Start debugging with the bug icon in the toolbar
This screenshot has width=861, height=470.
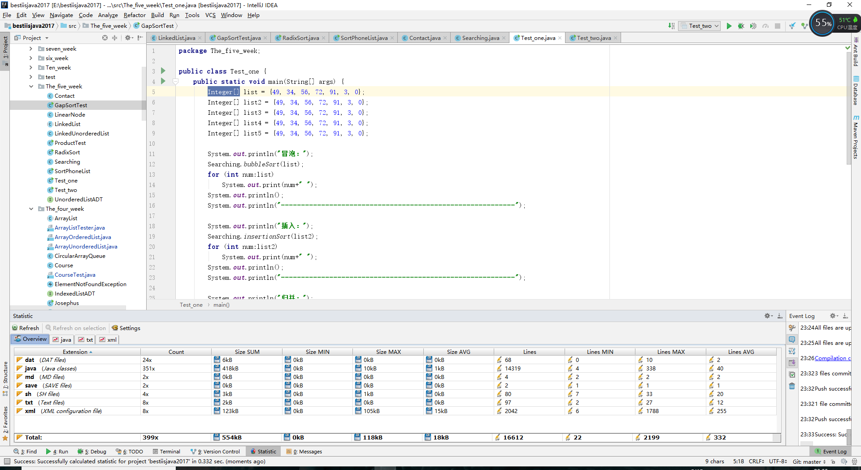tap(741, 26)
